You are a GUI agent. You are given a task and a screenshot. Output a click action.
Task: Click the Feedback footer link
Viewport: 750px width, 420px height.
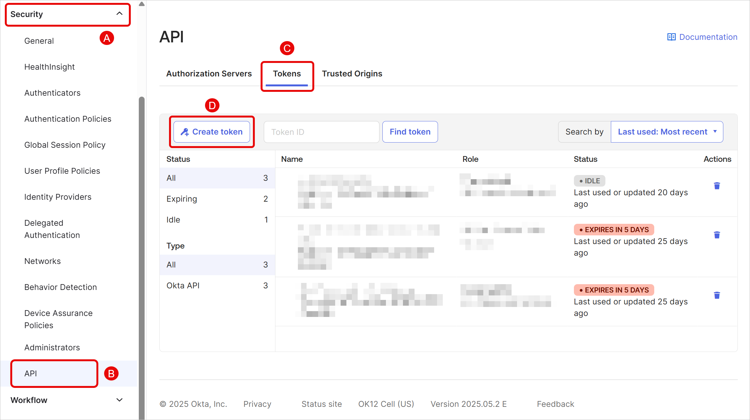click(x=555, y=404)
